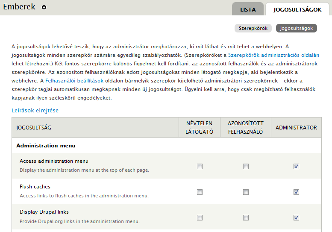The image size is (332, 232).
Task: Enable Access administration menu for Névtelen látogató
Action: coord(200,166)
